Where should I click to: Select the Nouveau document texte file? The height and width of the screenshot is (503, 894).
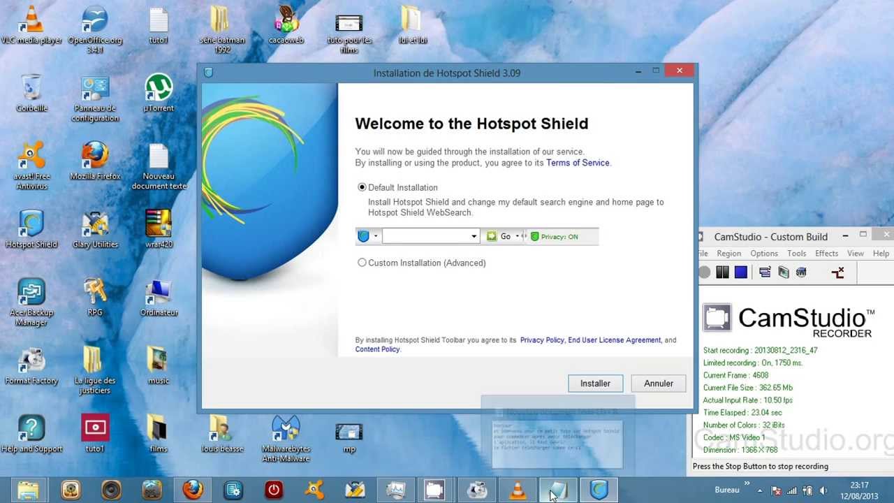(x=159, y=166)
